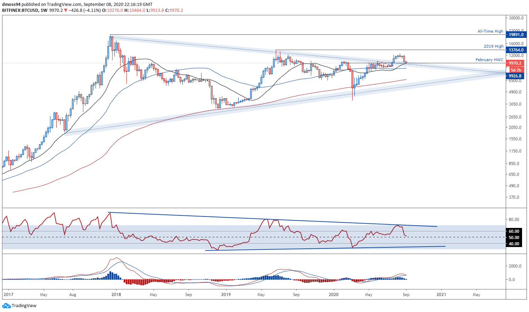Image resolution: width=529 pixels, height=312 pixels.
Task: Click the RSI level label 40.00
Action: click(x=514, y=244)
